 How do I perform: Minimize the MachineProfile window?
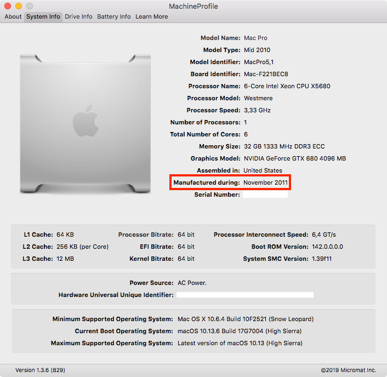[19, 6]
